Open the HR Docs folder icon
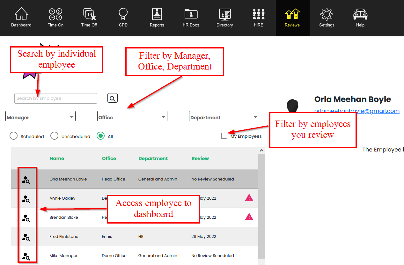 coord(191,15)
